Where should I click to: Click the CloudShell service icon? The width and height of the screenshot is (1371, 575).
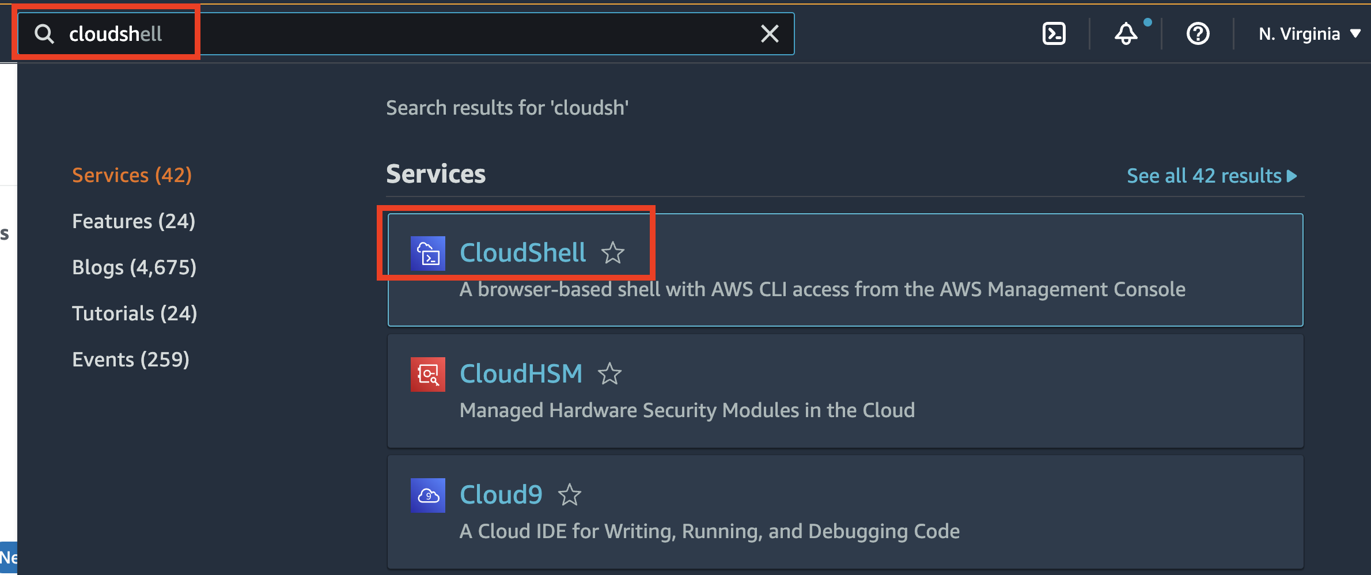tap(428, 253)
